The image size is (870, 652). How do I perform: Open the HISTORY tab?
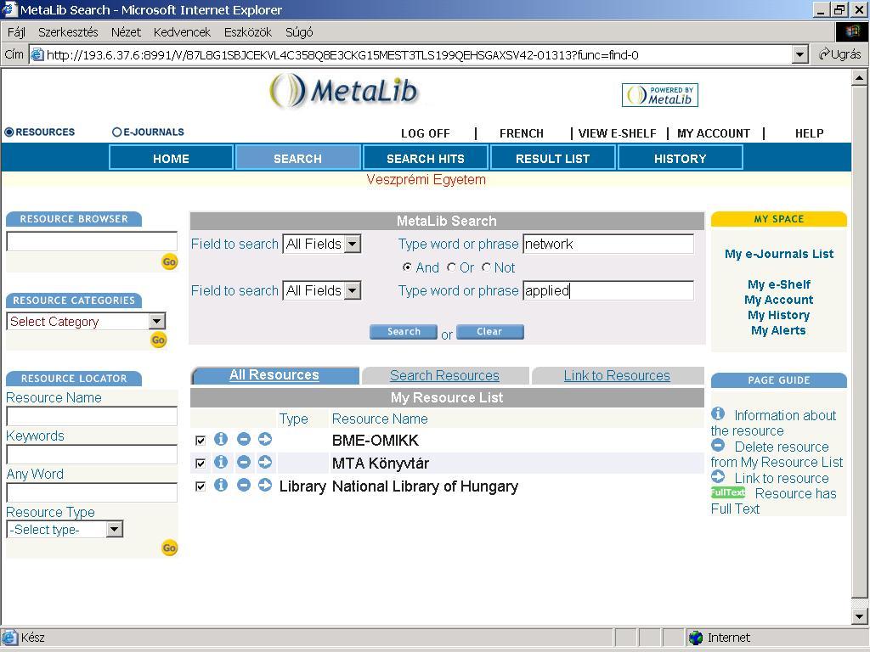[681, 158]
